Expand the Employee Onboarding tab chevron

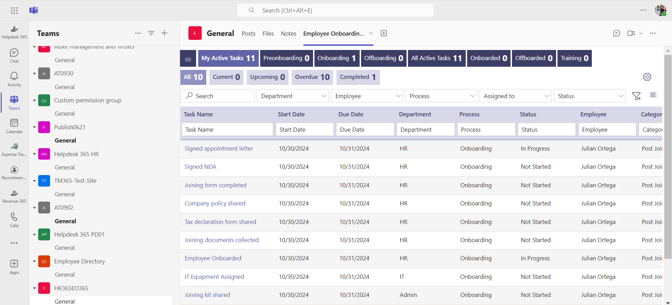click(371, 33)
